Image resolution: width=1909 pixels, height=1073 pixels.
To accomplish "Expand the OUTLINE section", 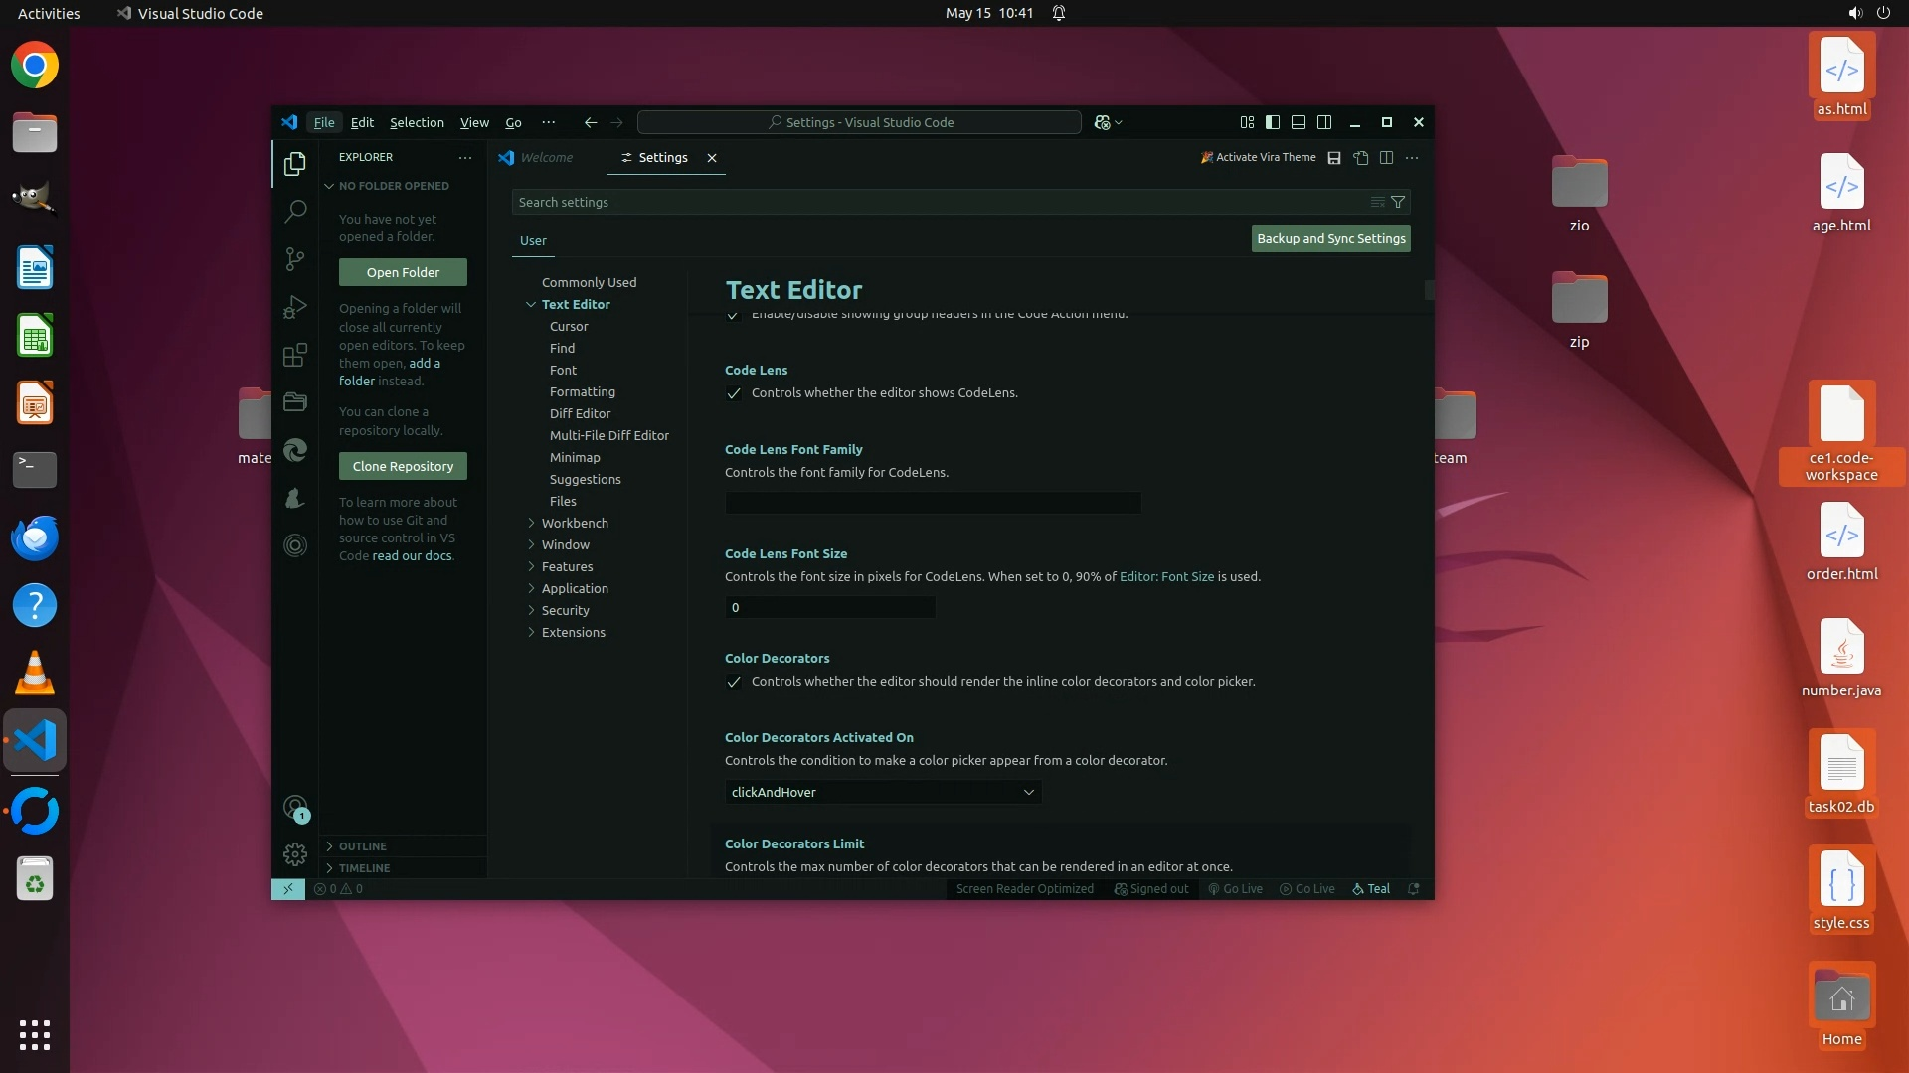I will click(x=363, y=846).
